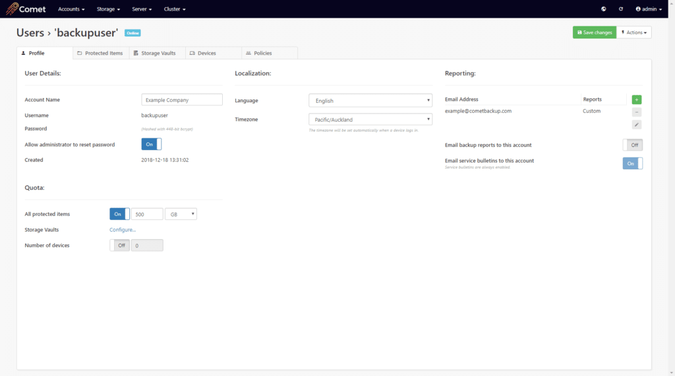Image resolution: width=675 pixels, height=376 pixels.
Task: Enable the Number of devices quota
Action: tap(119, 245)
